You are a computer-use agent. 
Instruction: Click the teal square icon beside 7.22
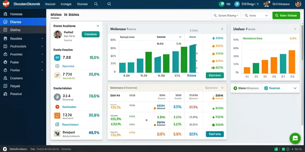pyautogui.click(x=57, y=58)
